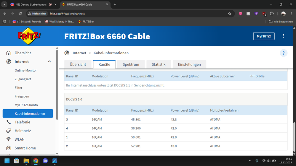296x166 pixels.
Task: Click the Nicht sicher security indicator
Action: coord(37,14)
